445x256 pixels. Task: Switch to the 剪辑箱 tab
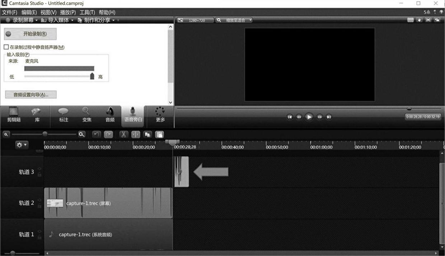tap(14, 115)
